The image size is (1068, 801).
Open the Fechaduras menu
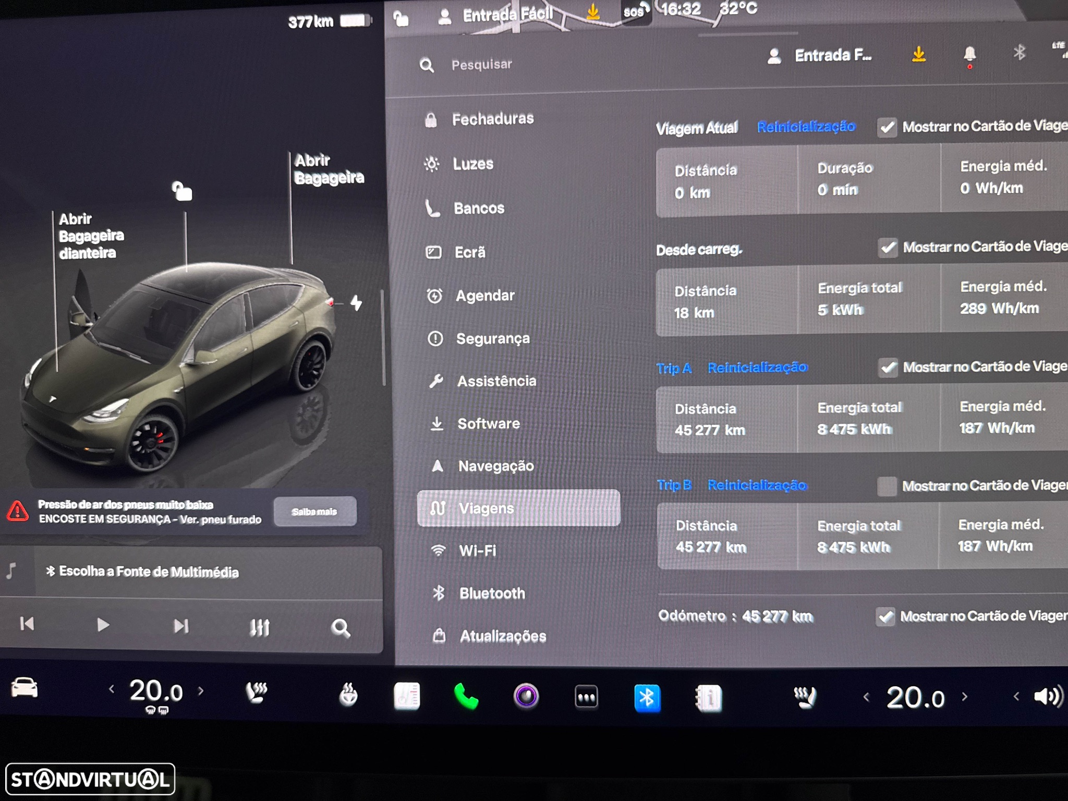492,119
